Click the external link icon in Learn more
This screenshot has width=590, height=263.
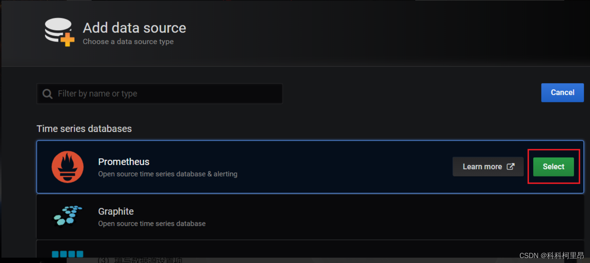pyautogui.click(x=511, y=167)
